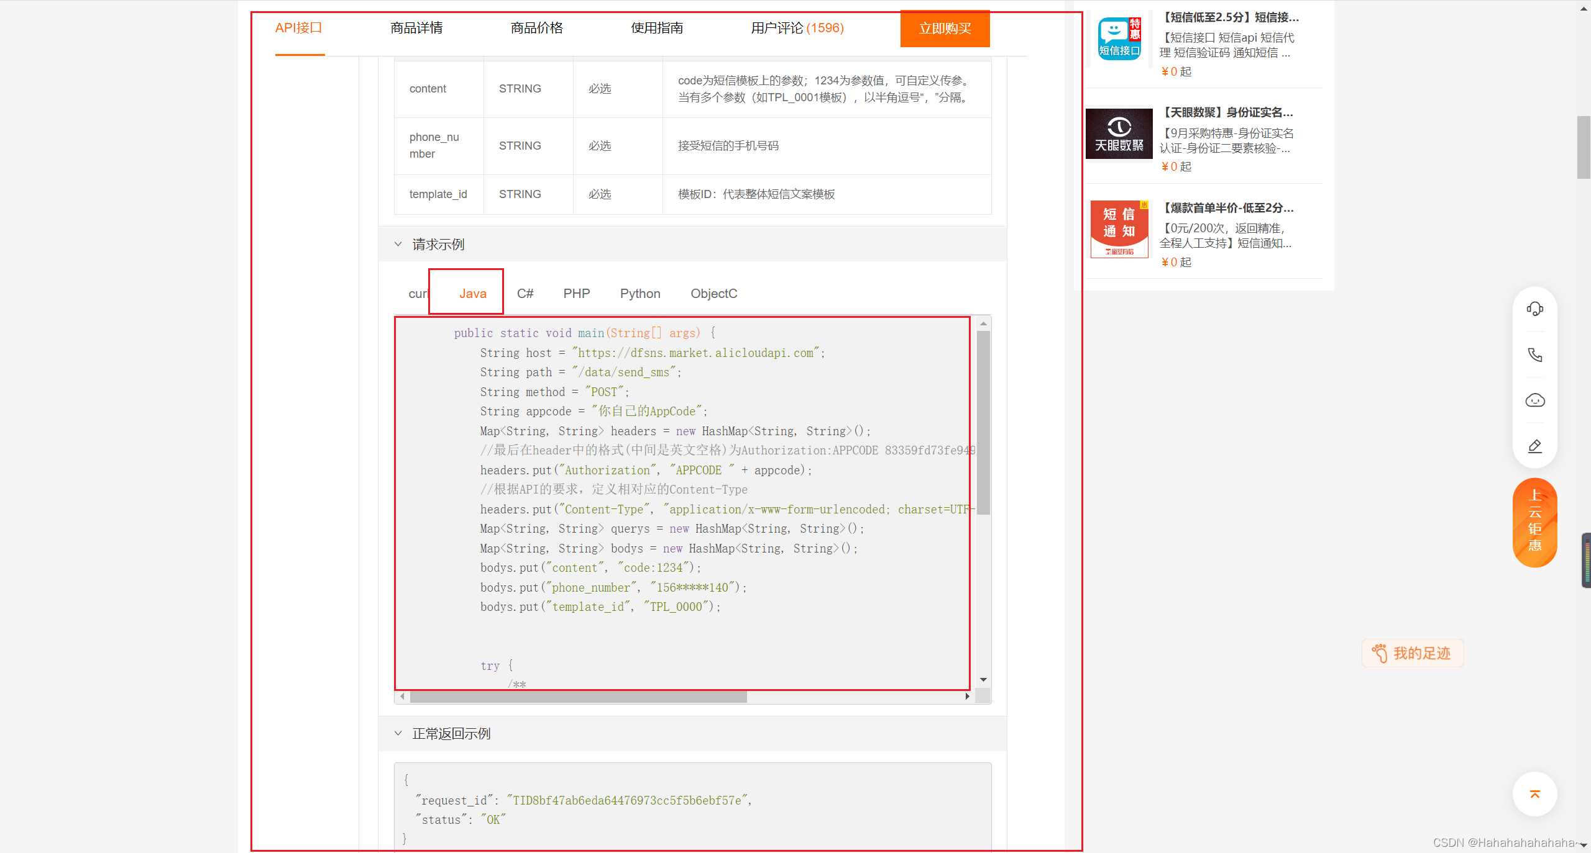Click the 立即购买 button
This screenshot has height=853, width=1591.
[x=945, y=29]
